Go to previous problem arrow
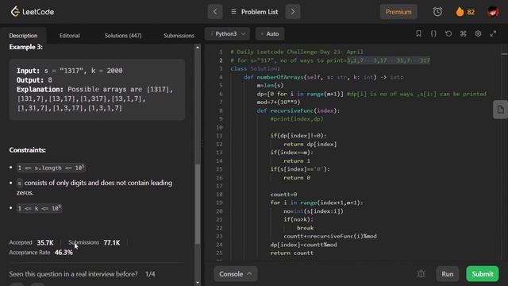 click(215, 12)
